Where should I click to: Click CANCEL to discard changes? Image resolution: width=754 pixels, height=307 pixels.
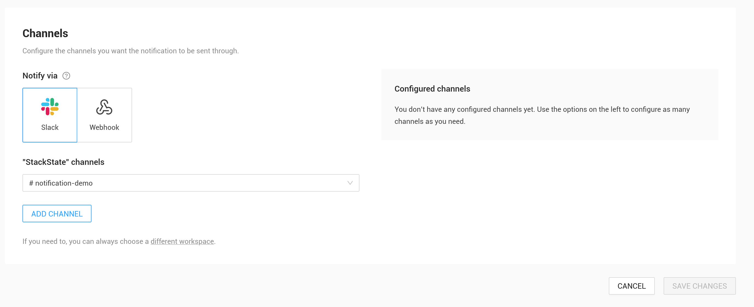click(x=632, y=286)
